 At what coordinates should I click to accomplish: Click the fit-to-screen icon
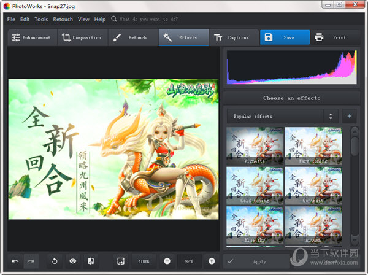point(121,261)
